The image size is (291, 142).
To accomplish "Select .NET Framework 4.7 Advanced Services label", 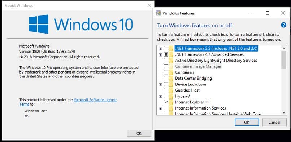I will pyautogui.click(x=209, y=54).
